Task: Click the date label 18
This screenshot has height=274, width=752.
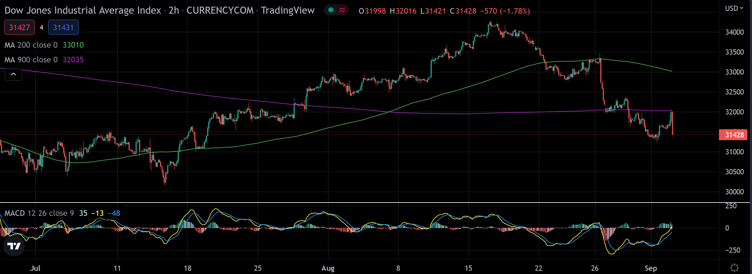Action: pyautogui.click(x=188, y=268)
